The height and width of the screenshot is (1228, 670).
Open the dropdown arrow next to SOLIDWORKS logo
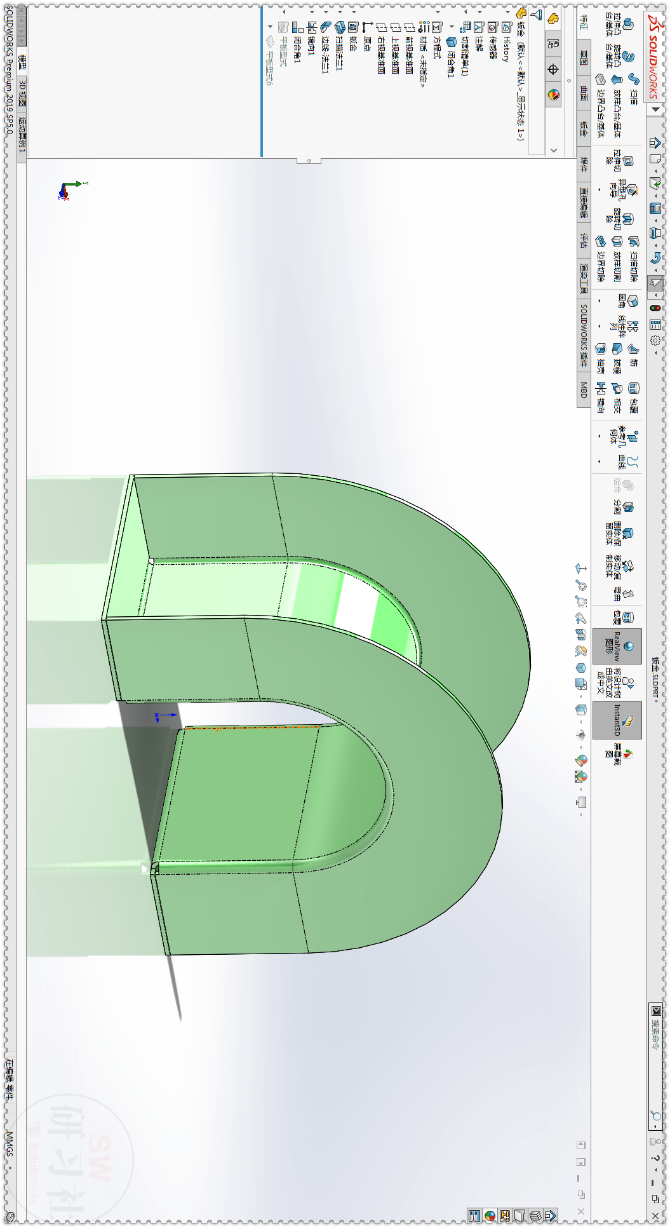[655, 109]
